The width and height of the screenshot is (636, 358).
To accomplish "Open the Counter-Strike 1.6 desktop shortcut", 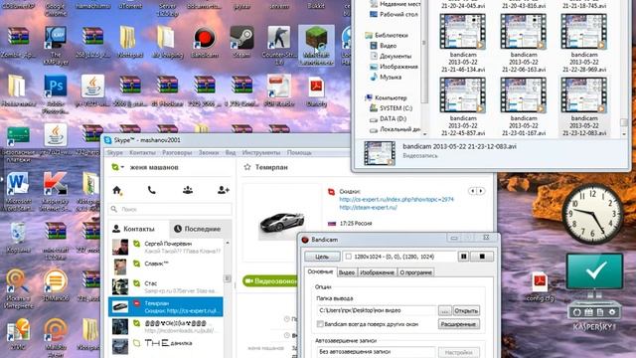I will (x=278, y=46).
